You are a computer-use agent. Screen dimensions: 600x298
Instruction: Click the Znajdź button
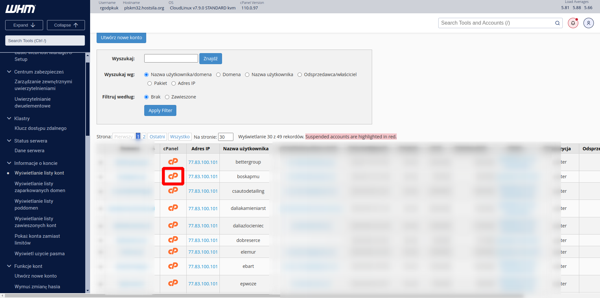pos(211,59)
